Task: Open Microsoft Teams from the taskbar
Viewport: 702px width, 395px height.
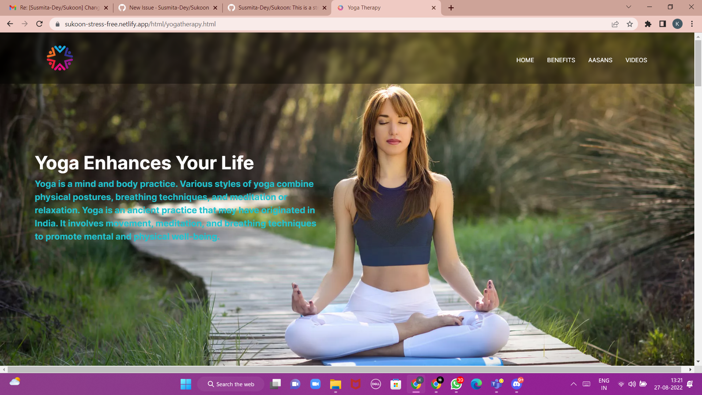Action: point(497,384)
